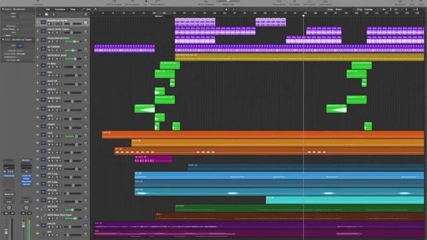
Task: Click the Flex icon in the tracks menu bar
Action: point(89,9)
